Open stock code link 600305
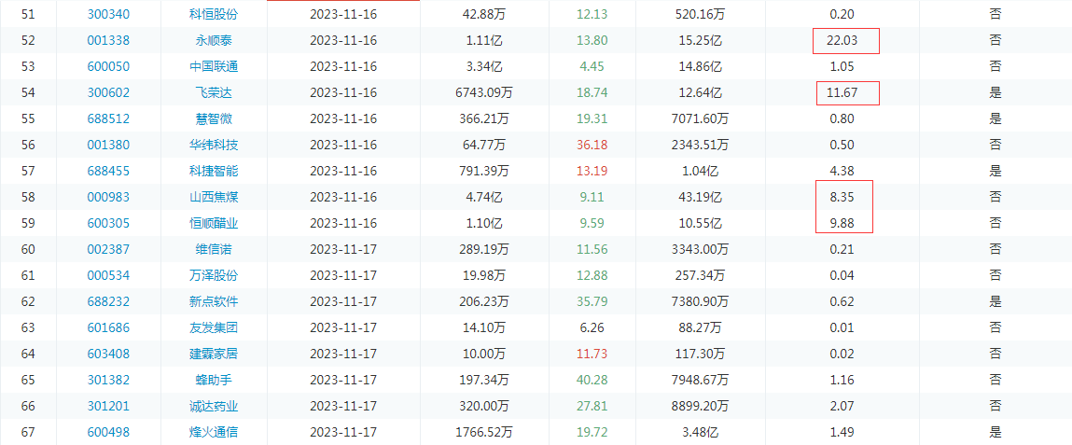The width and height of the screenshot is (1072, 445). click(108, 223)
